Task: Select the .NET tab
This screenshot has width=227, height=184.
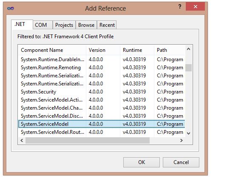Action: [x=22, y=24]
